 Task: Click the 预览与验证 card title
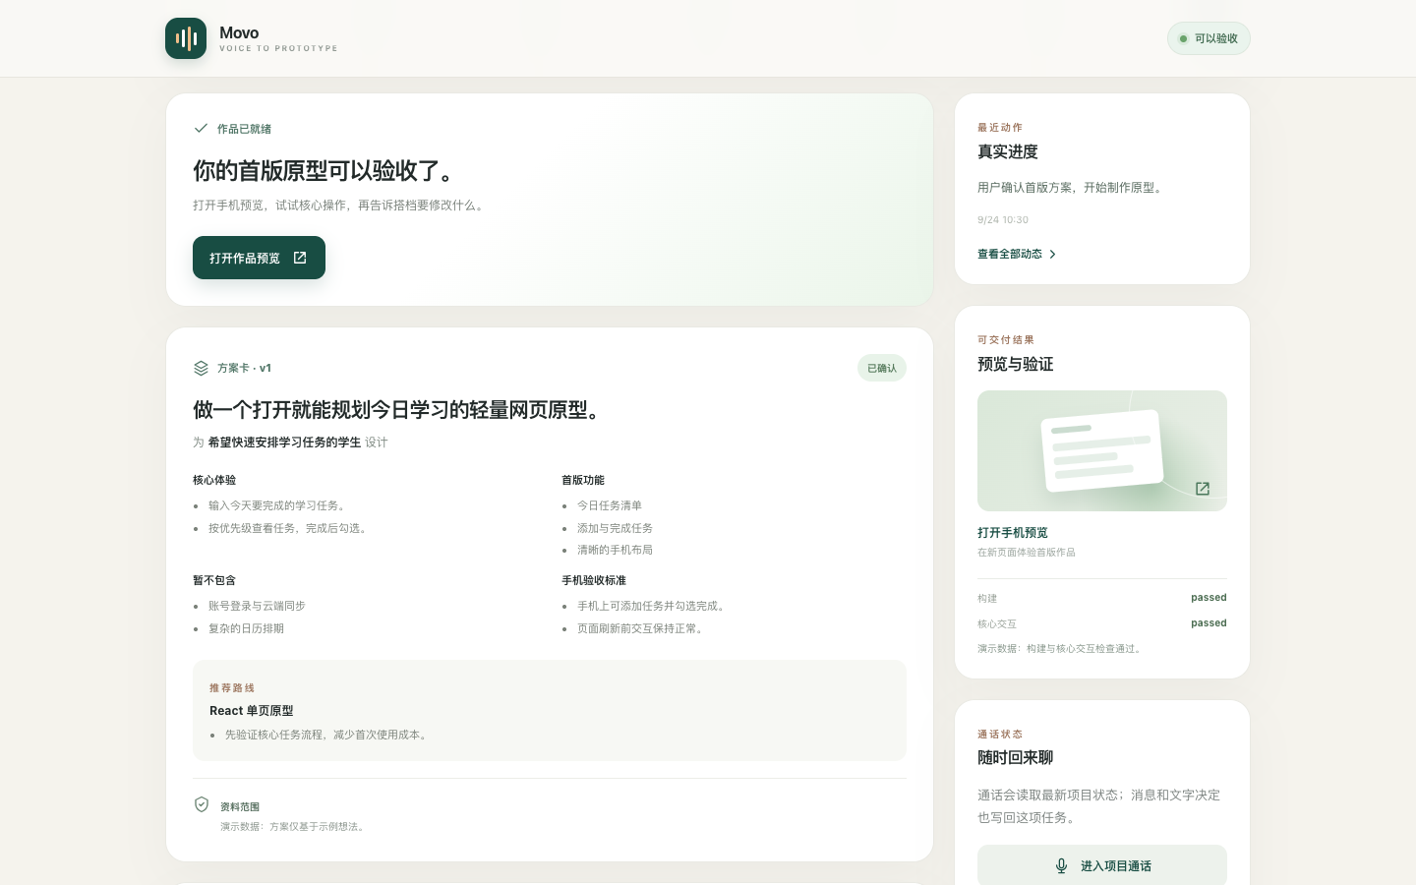pos(1016,364)
